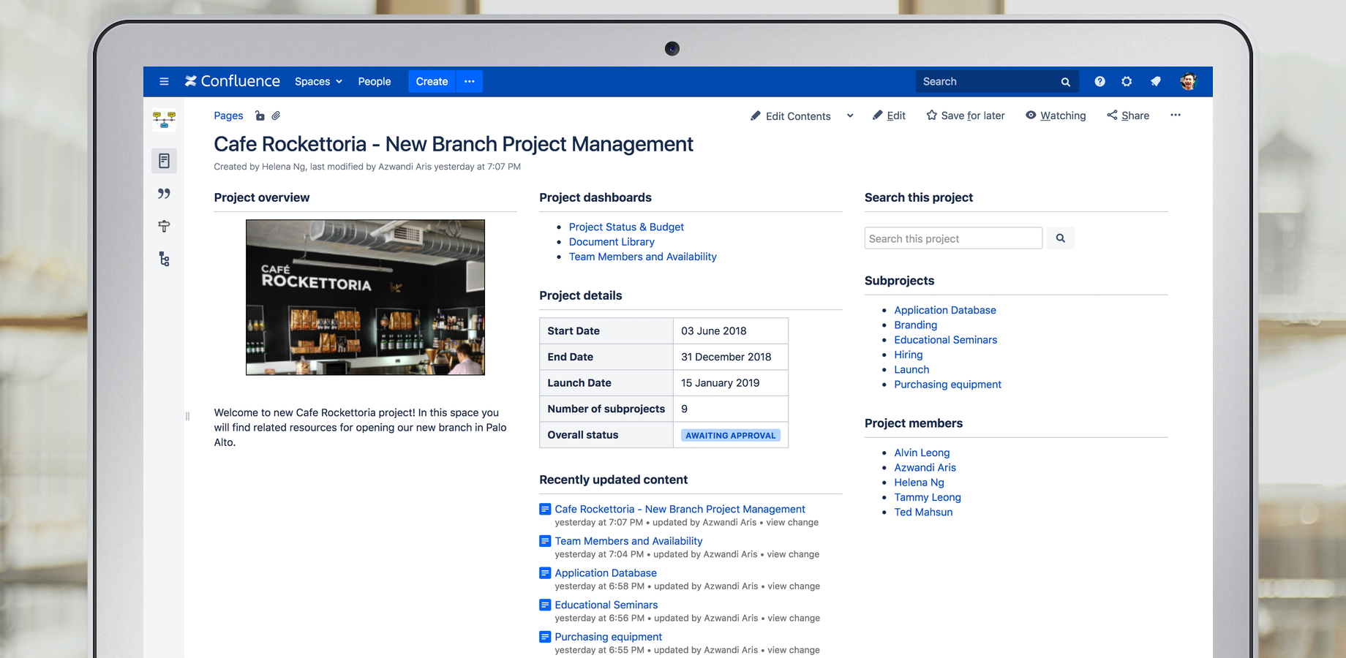Image resolution: width=1346 pixels, height=658 pixels.
Task: Open Application Database subproject link
Action: 945,310
